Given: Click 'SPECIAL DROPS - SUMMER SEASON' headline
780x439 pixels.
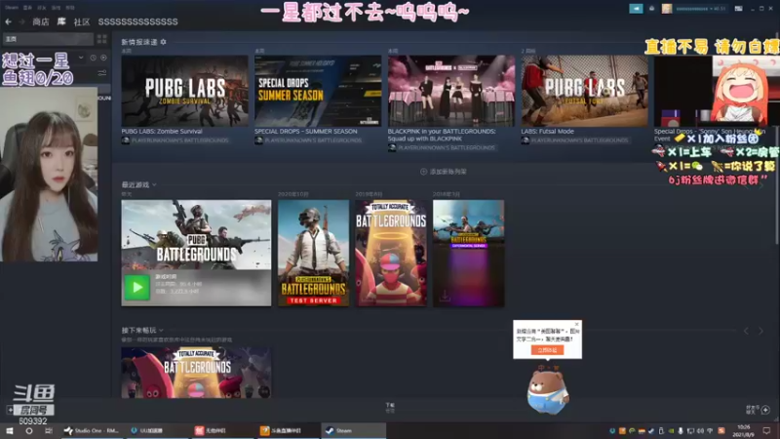Looking at the screenshot, I should coord(306,132).
